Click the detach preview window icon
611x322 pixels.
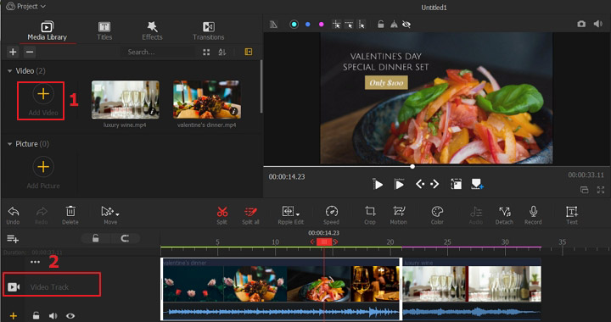584,190
